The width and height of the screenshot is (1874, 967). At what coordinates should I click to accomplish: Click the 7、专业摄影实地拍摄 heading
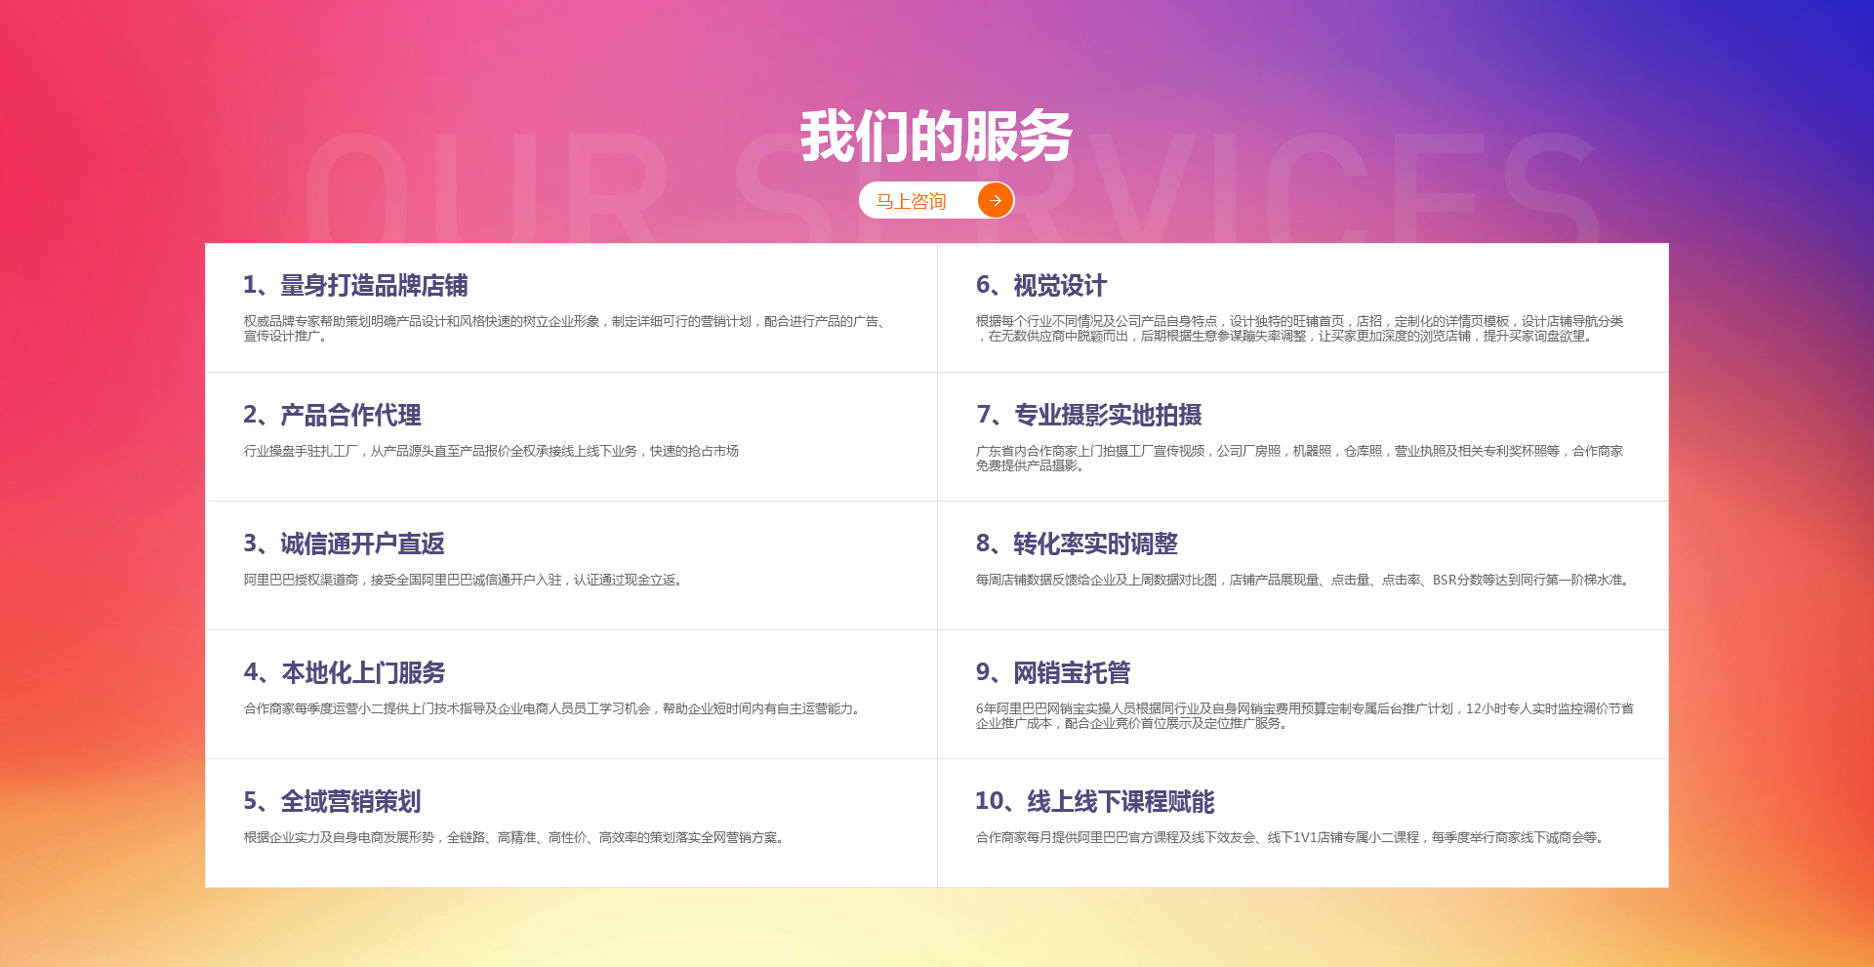1088,415
